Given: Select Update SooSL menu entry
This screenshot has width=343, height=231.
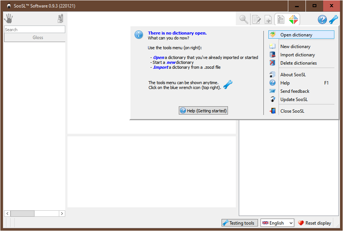Looking at the screenshot, I should coord(301,99).
